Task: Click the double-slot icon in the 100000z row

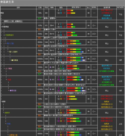Action: point(94,59)
